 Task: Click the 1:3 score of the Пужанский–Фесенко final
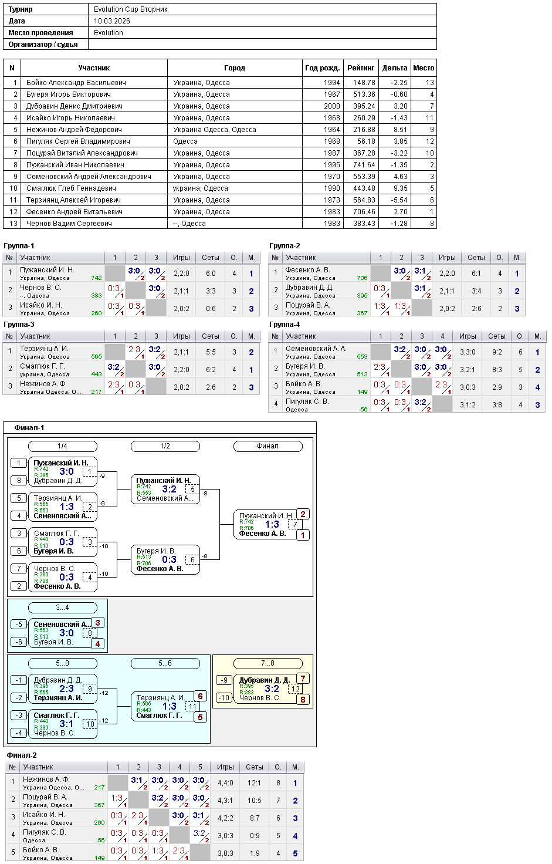(272, 525)
